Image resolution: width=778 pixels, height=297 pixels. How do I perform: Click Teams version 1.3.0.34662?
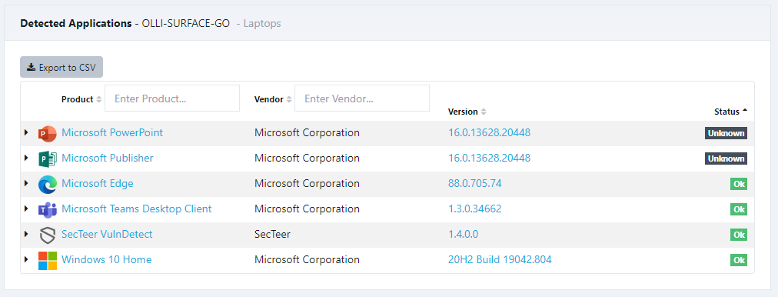click(475, 209)
